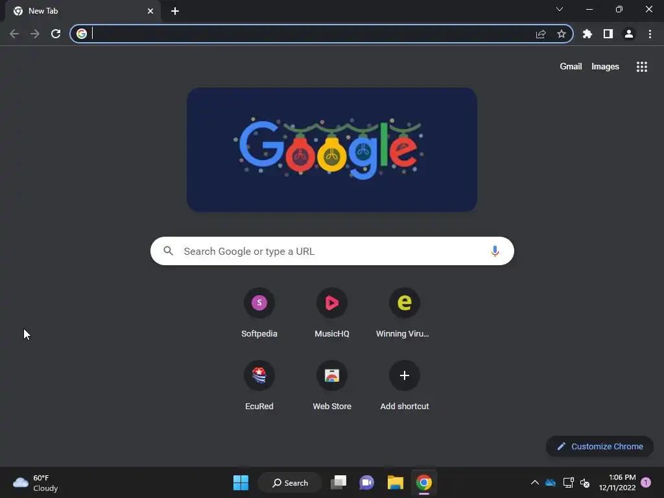The image size is (664, 498).
Task: Open EcuRed shortcut
Action: click(259, 386)
